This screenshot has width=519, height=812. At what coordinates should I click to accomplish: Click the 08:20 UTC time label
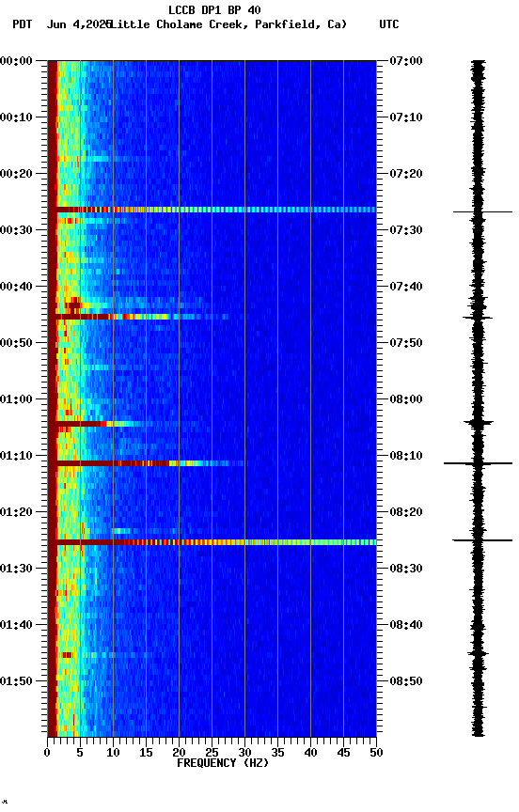point(405,512)
